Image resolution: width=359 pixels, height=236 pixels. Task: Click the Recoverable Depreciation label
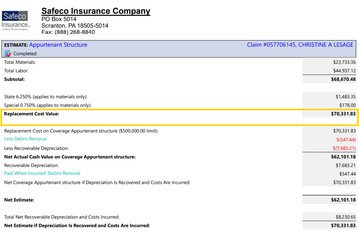(x=31, y=166)
